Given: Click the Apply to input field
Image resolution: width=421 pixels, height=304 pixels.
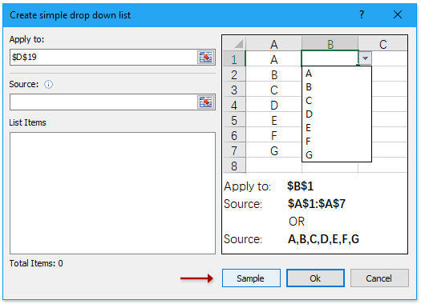Looking at the screenshot, I should coord(103,57).
